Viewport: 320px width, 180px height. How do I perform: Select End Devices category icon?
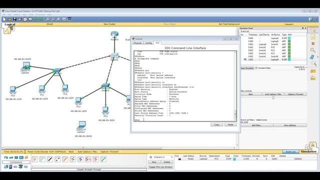click(6, 167)
